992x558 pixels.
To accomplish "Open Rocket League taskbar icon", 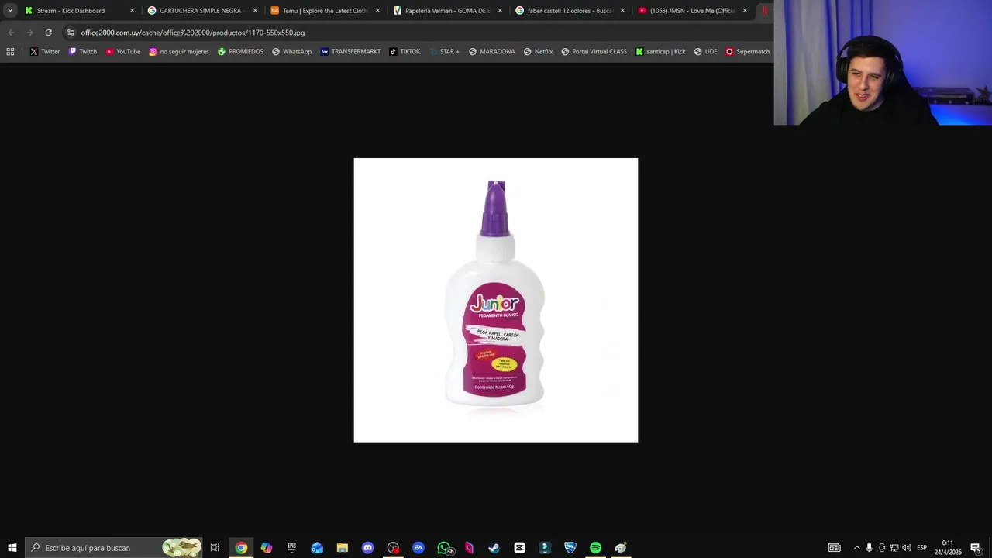I will [x=570, y=548].
